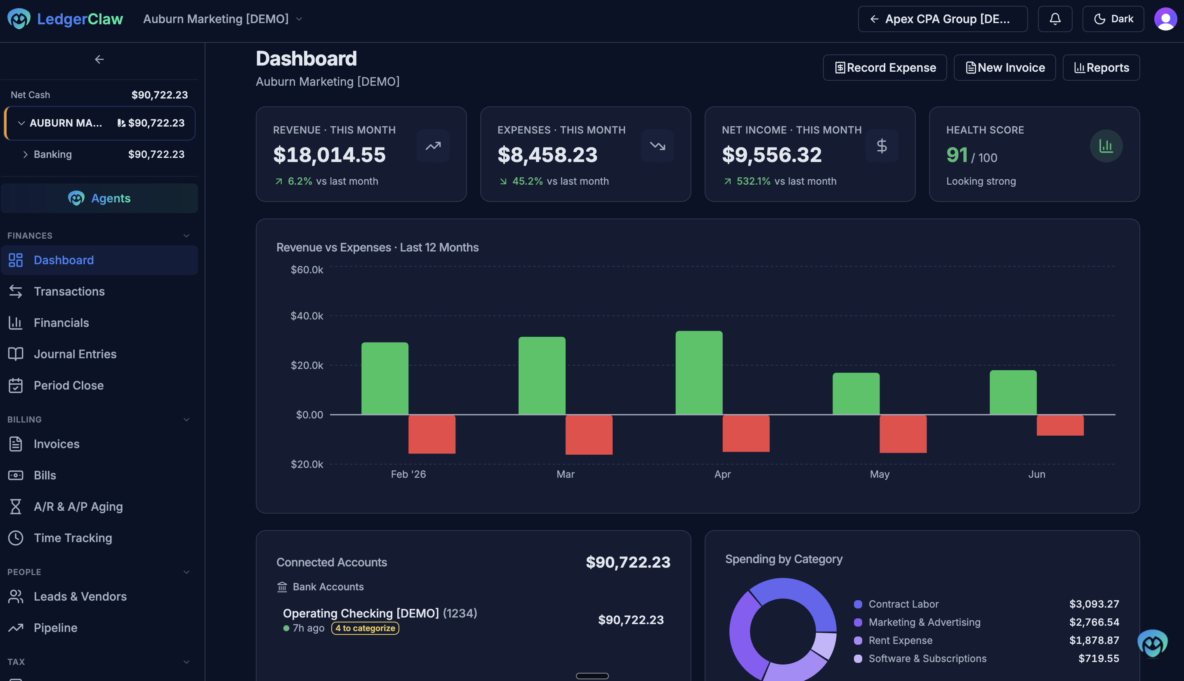
Task: Click the Invoices document icon
Action: 15,444
